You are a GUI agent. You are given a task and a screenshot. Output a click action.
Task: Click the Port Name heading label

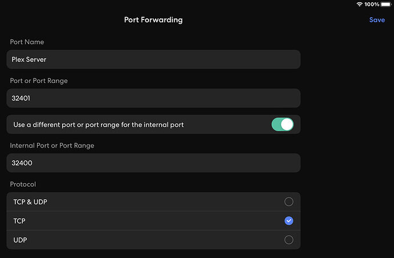[x=27, y=42]
